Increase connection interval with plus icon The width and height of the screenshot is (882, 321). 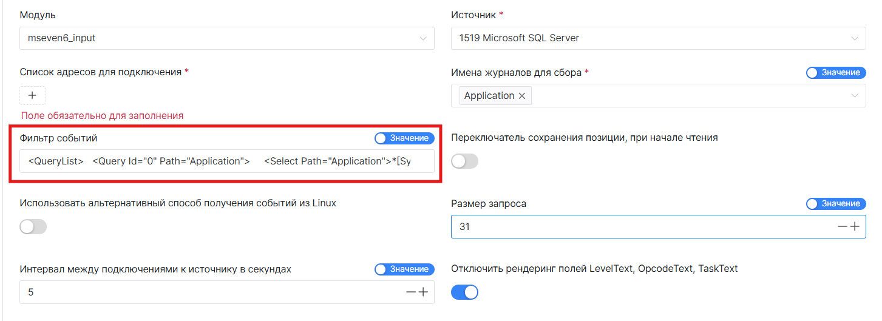point(423,292)
